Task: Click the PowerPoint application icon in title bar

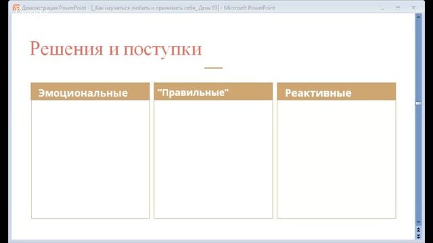Action: [x=16, y=7]
